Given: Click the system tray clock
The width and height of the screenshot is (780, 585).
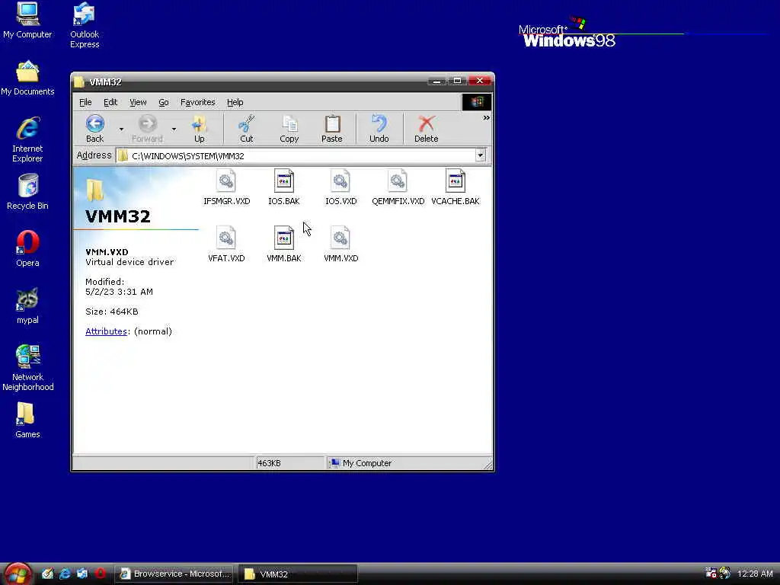Looking at the screenshot, I should pyautogui.click(x=755, y=574).
